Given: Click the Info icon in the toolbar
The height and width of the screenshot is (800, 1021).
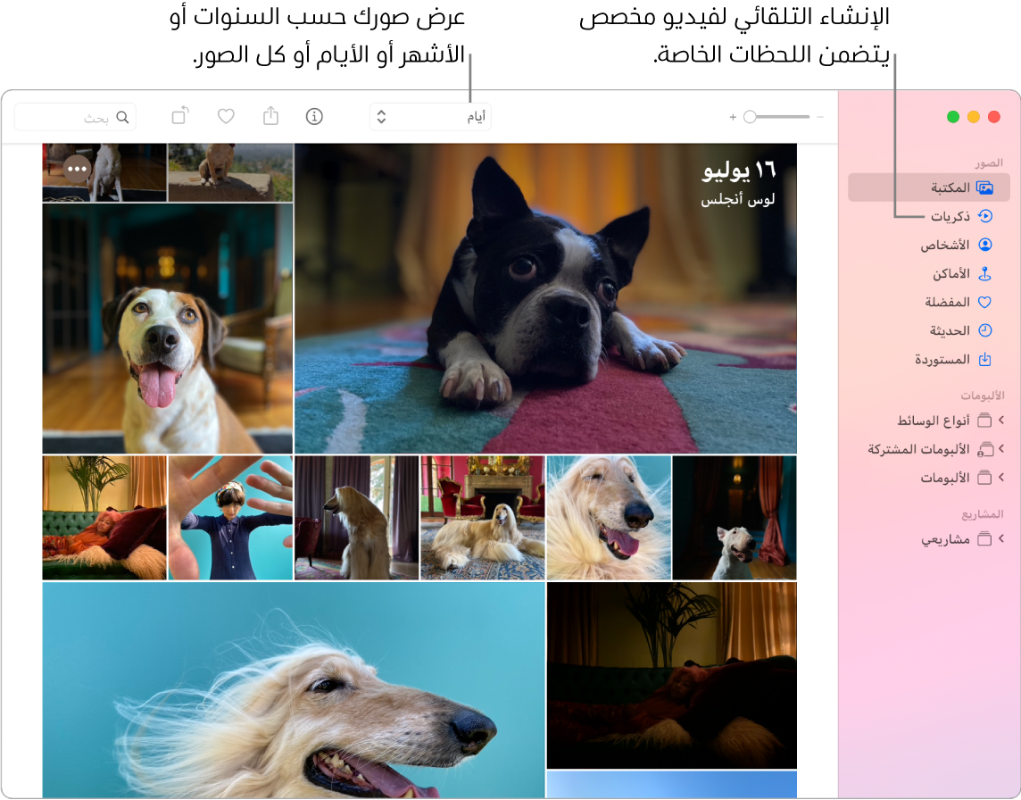Looking at the screenshot, I should pyautogui.click(x=314, y=115).
